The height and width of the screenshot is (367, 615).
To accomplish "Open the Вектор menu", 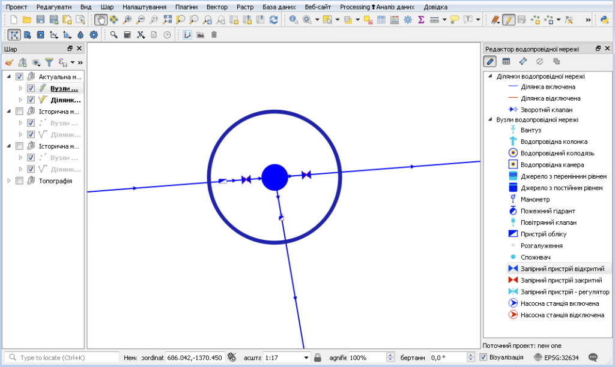I will 217,7.
